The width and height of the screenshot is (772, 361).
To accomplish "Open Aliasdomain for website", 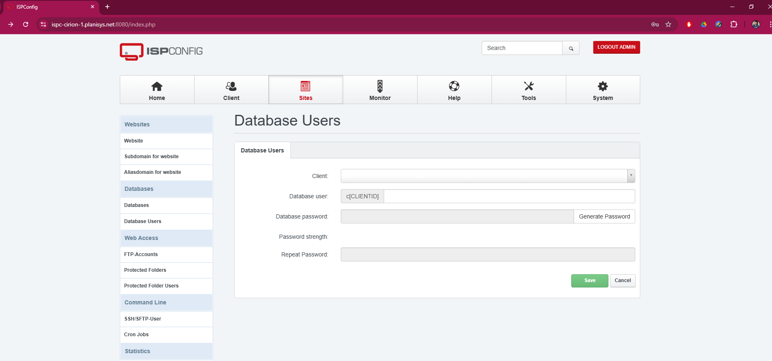I will (x=166, y=172).
